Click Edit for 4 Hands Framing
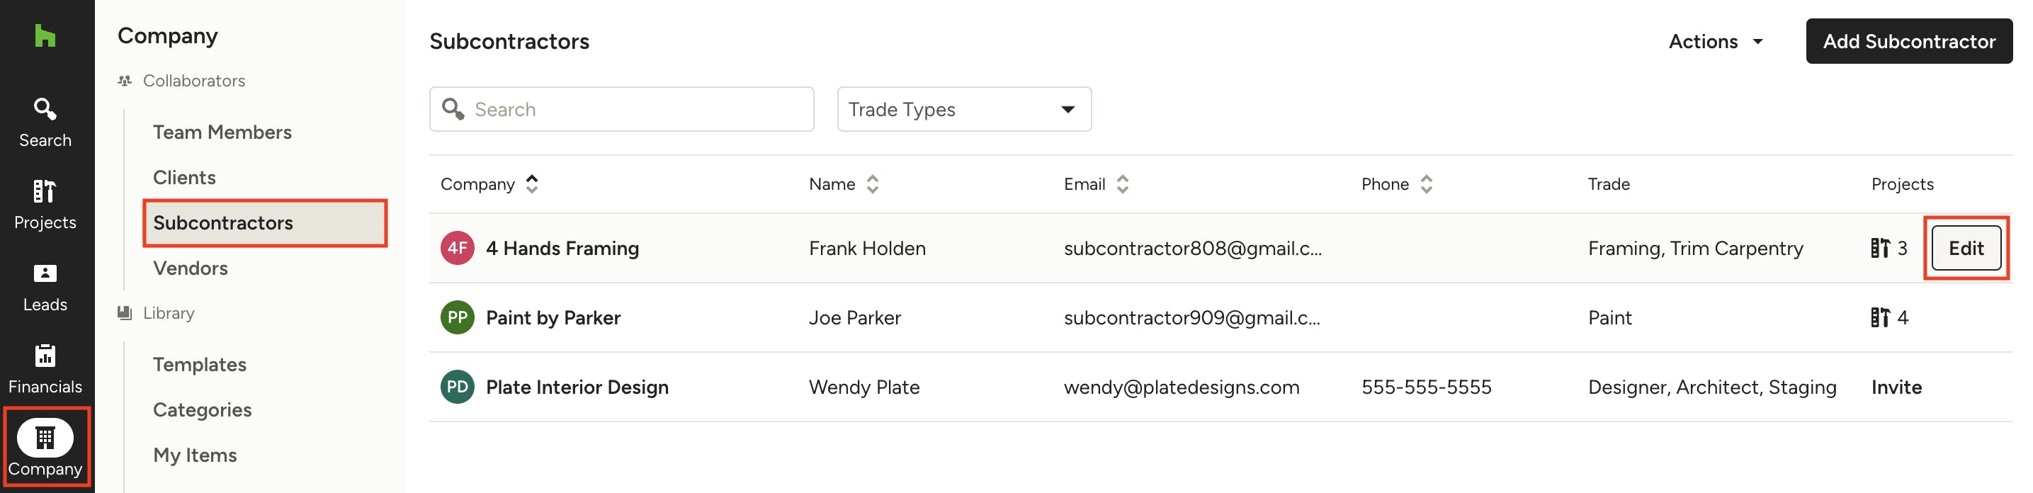Screen dimensions: 2033x493 click(x=1965, y=249)
